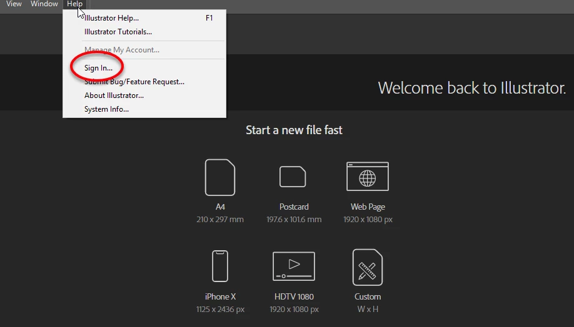Click the 197.6 x 101.6 mm text

click(x=294, y=220)
